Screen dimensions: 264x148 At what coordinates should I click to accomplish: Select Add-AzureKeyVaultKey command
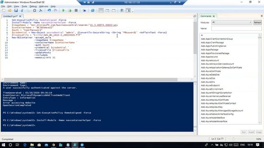pyautogui.click(x=212, y=107)
